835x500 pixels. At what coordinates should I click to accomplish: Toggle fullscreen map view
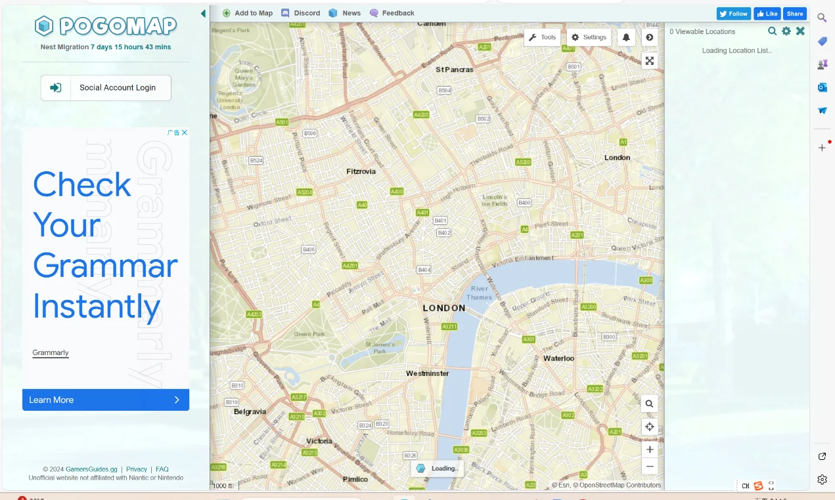click(650, 61)
